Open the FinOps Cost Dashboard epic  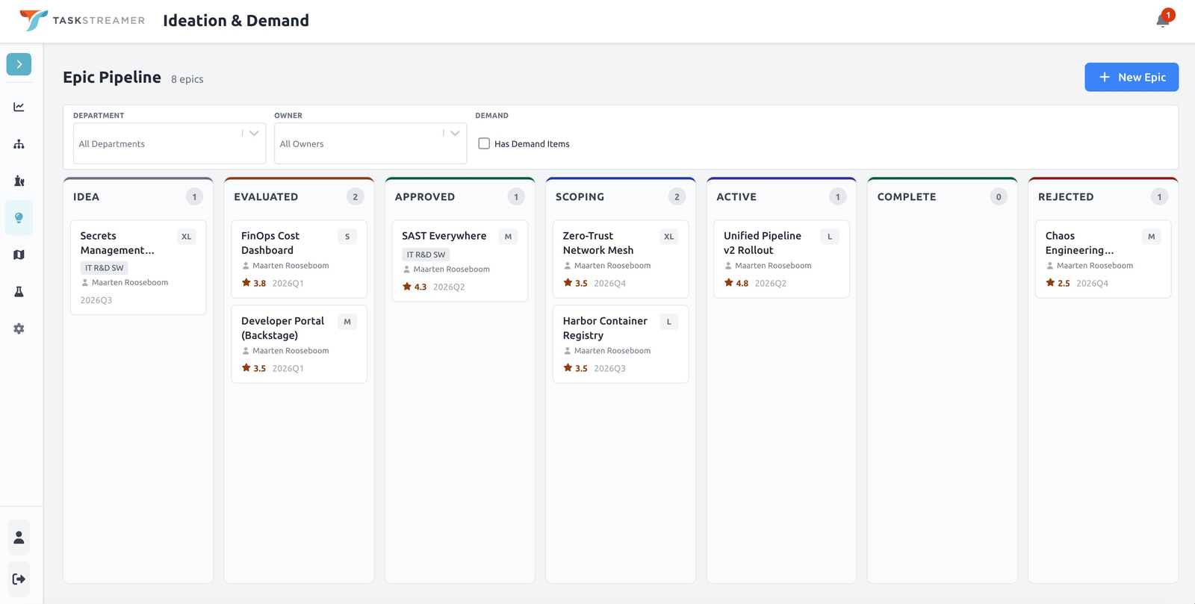[x=299, y=259]
